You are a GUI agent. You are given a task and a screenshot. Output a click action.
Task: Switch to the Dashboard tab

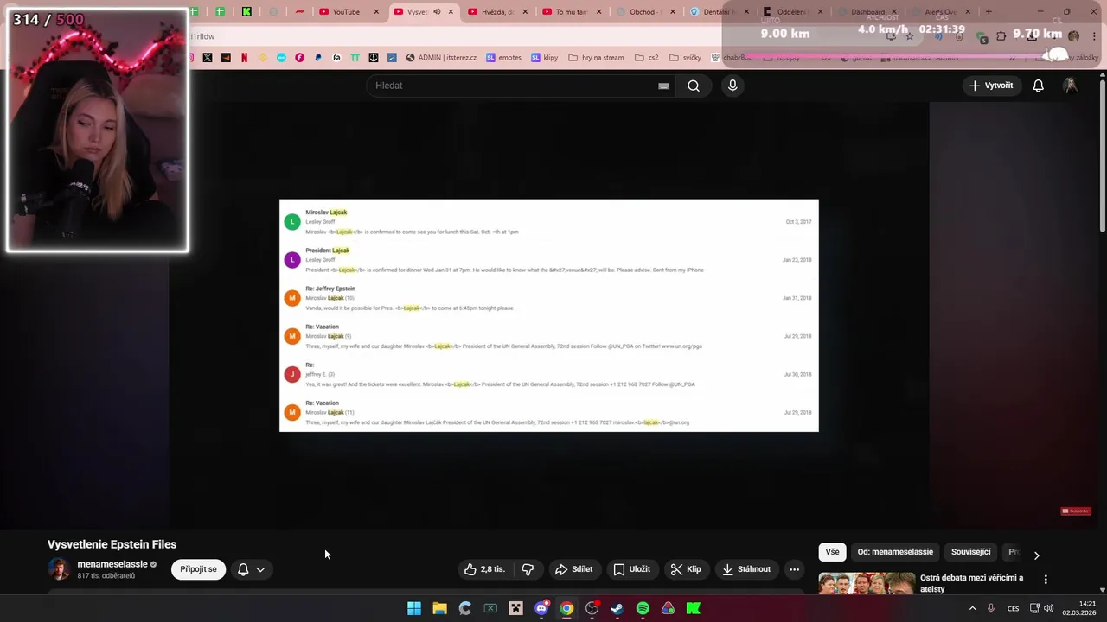click(867, 12)
